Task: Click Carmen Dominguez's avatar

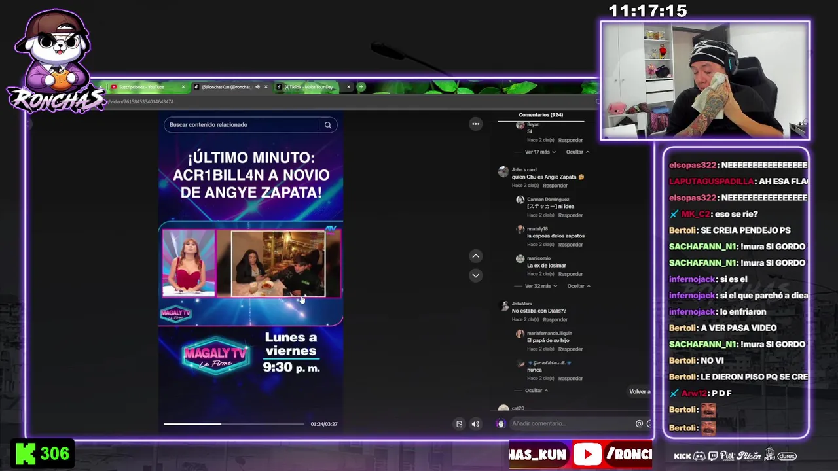Action: pos(520,200)
